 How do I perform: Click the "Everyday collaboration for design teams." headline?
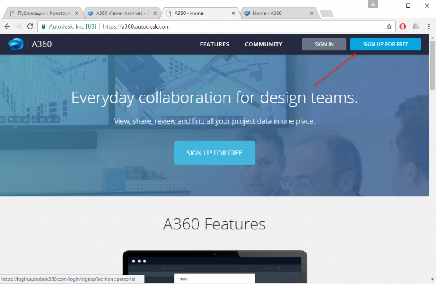point(215,98)
